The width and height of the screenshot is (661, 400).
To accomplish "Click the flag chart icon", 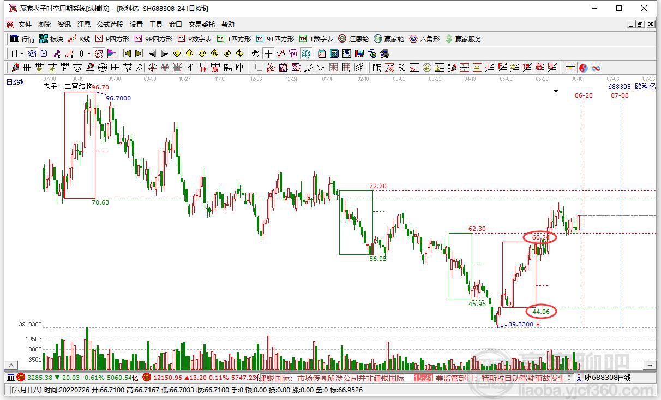I will click(111, 53).
